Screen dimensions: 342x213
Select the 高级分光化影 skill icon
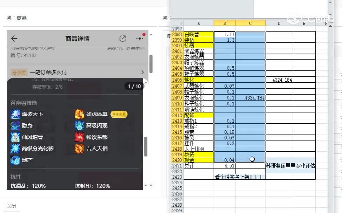15,148
